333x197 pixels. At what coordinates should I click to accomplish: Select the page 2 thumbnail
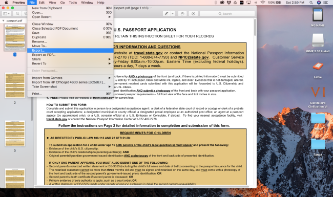[x=15, y=85]
